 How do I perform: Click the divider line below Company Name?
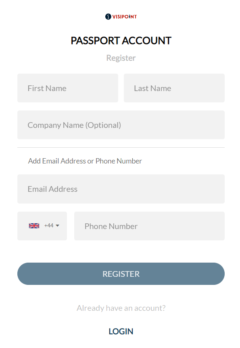pyautogui.click(x=121, y=147)
